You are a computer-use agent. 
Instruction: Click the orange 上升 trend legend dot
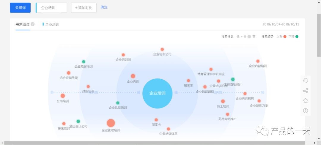point(285,37)
